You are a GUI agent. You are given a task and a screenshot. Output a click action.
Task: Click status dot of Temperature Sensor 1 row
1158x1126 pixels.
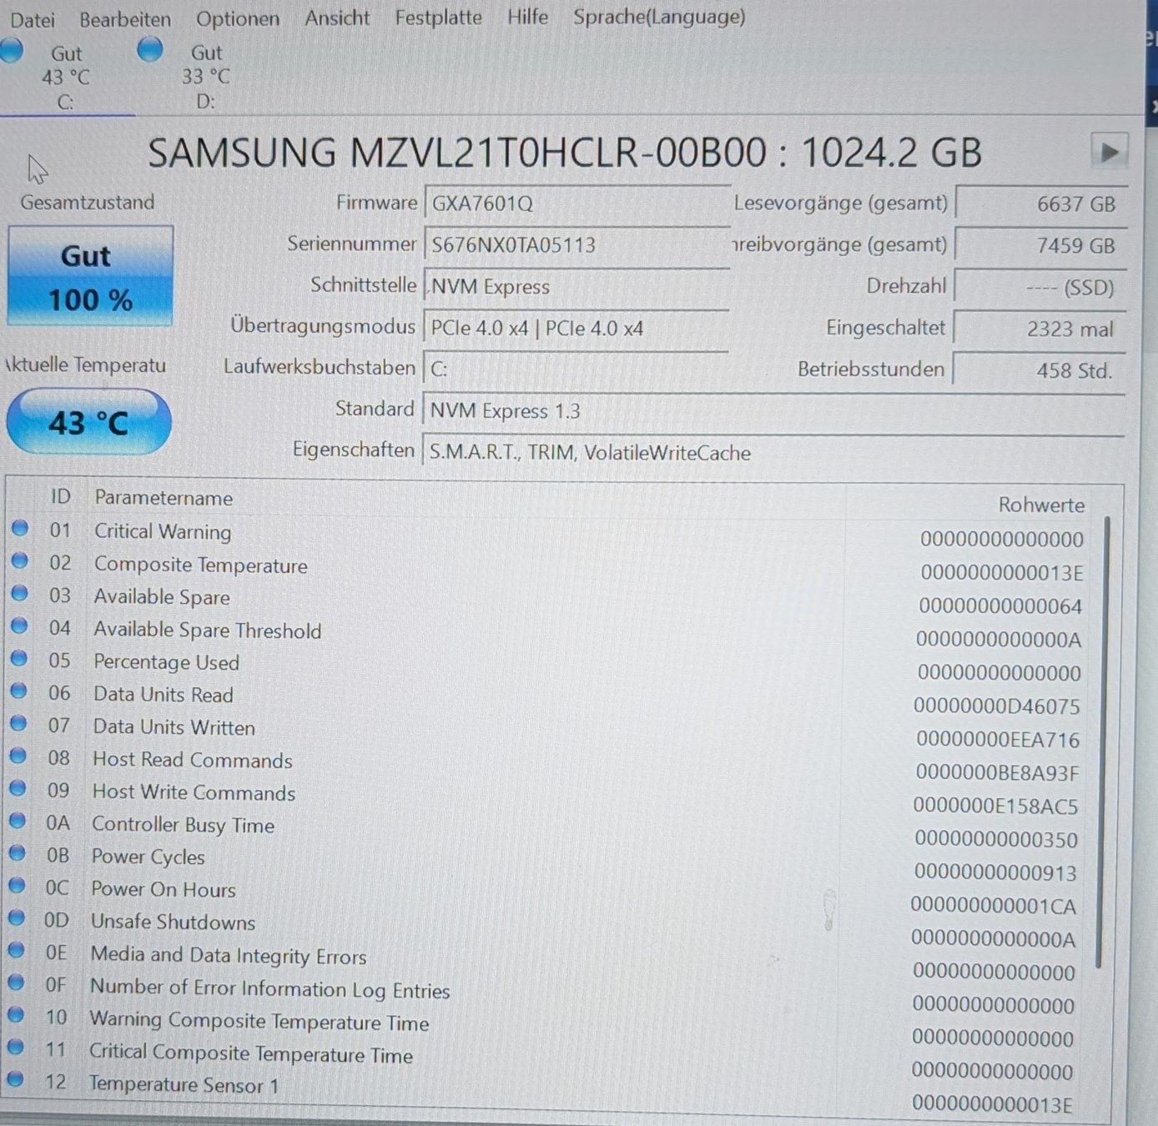(15, 1078)
